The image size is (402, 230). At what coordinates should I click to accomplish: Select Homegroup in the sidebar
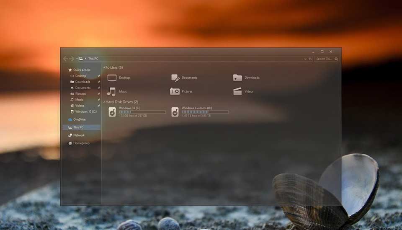coord(82,143)
